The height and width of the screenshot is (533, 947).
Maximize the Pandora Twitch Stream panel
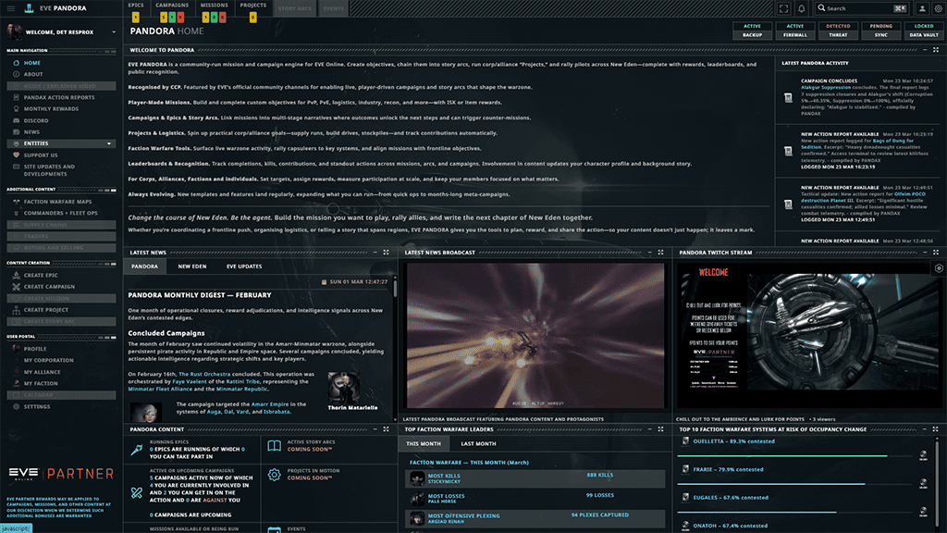click(936, 253)
